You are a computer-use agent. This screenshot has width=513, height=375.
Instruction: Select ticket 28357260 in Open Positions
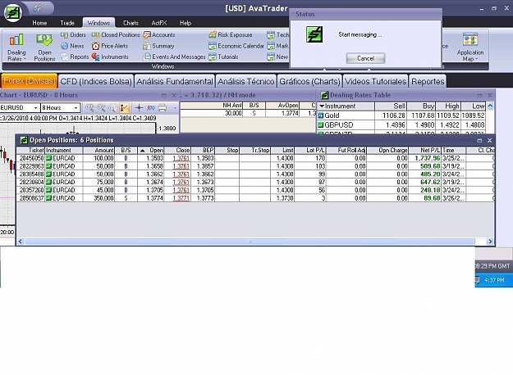pos(255,190)
